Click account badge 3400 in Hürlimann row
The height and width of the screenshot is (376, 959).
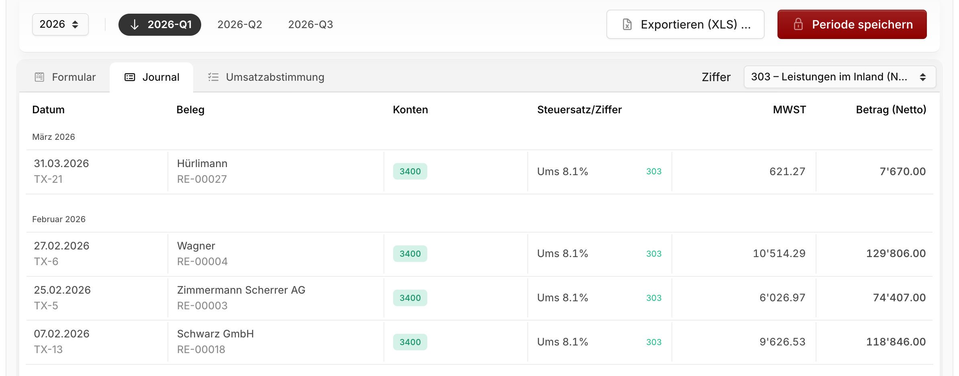point(410,172)
